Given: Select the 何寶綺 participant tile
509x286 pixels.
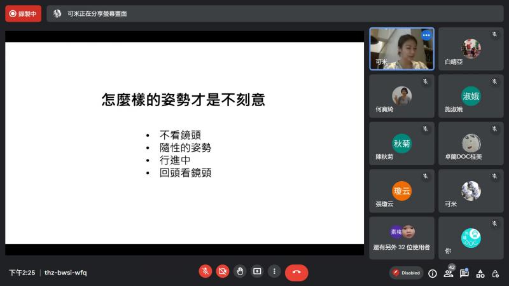Looking at the screenshot, I should tap(402, 96).
